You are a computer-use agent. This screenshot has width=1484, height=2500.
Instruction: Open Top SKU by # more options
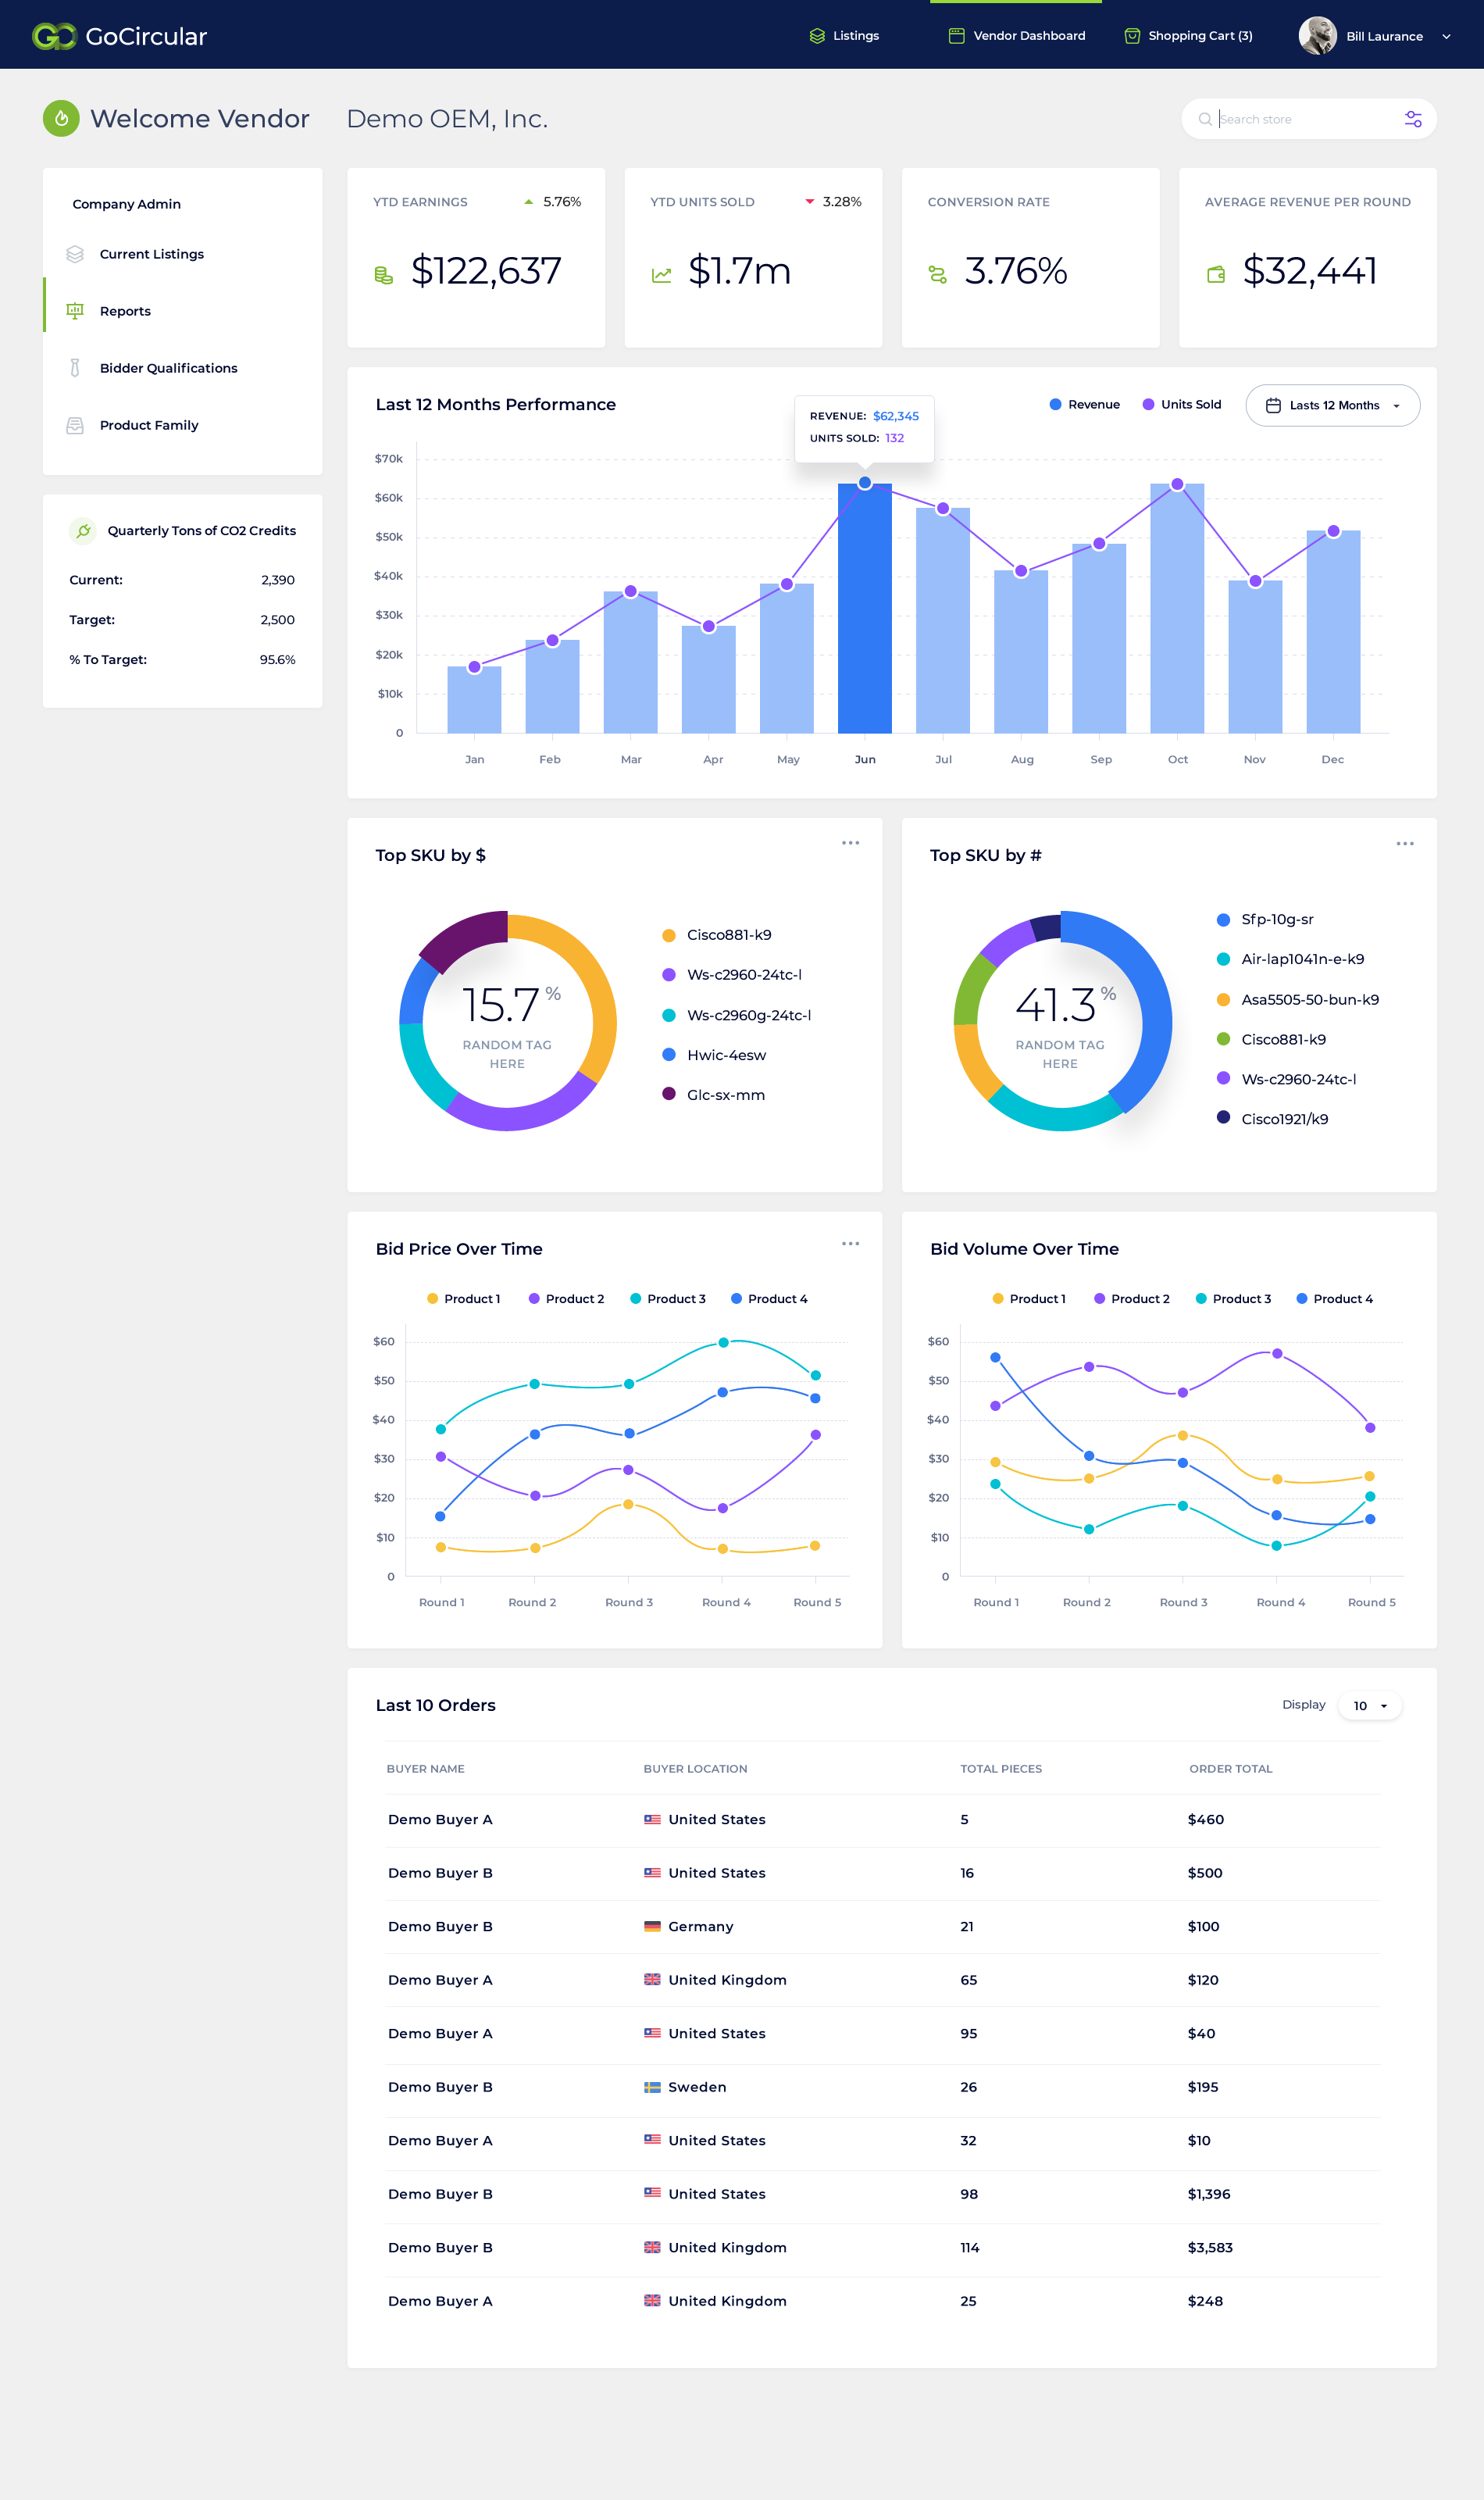pos(1405,843)
